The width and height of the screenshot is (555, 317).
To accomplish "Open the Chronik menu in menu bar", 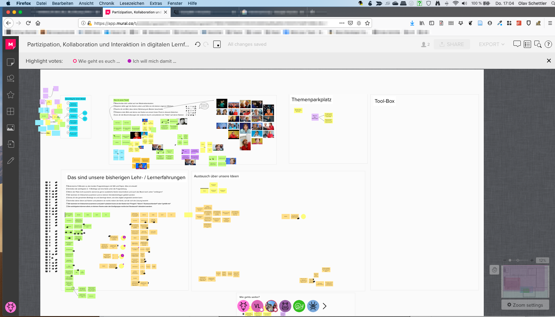I will tap(106, 3).
